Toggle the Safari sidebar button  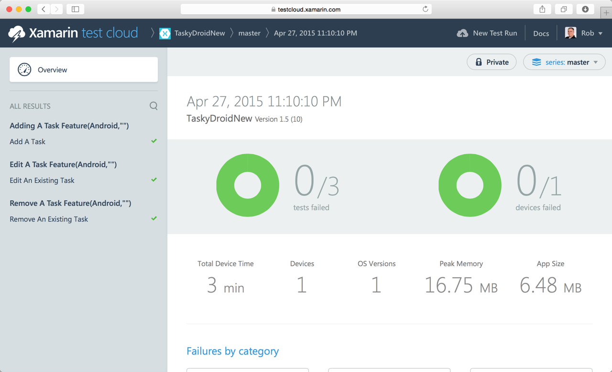(76, 9)
